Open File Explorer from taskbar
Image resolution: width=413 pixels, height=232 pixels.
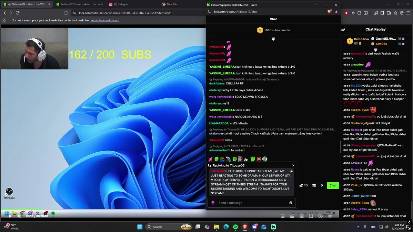(x=217, y=227)
